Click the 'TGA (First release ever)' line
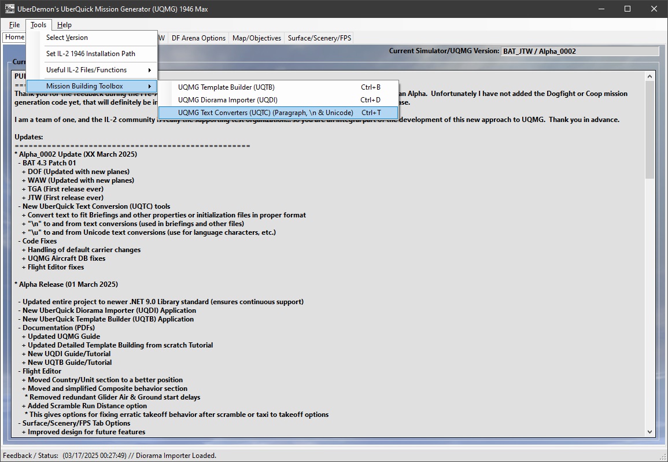668x462 pixels. [x=62, y=189]
